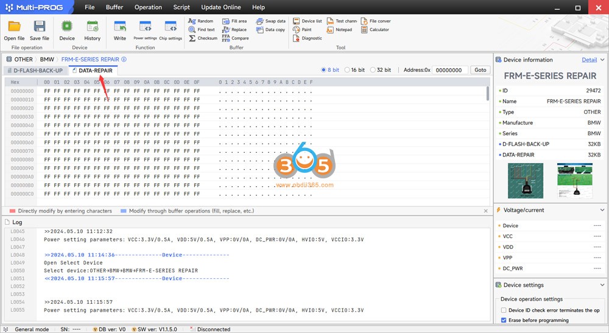Select 32 bit display mode
Viewport: 609px width, 333px height.
(381, 70)
